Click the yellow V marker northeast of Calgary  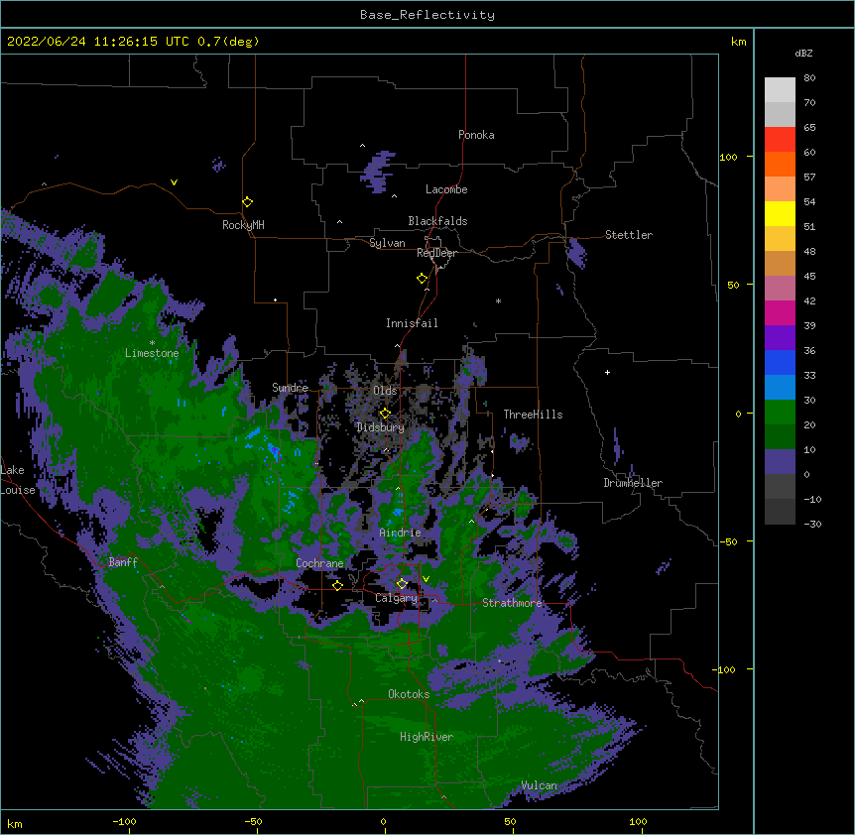point(426,579)
